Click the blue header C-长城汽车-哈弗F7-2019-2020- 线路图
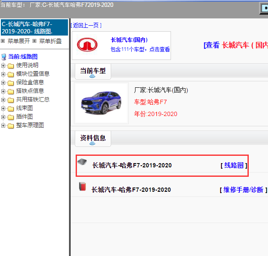The height and width of the screenshot is (256, 268). coord(34,27)
